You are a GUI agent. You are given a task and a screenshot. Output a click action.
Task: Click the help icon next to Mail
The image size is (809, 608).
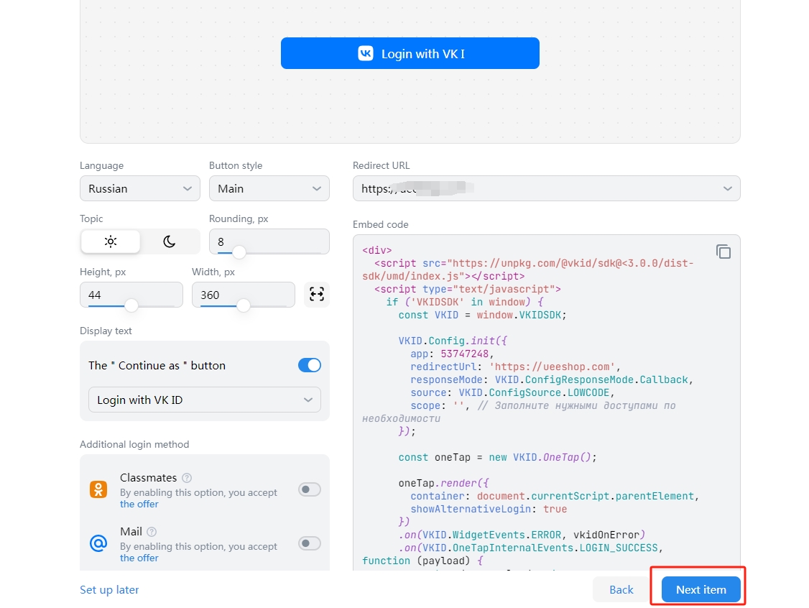[x=151, y=532]
